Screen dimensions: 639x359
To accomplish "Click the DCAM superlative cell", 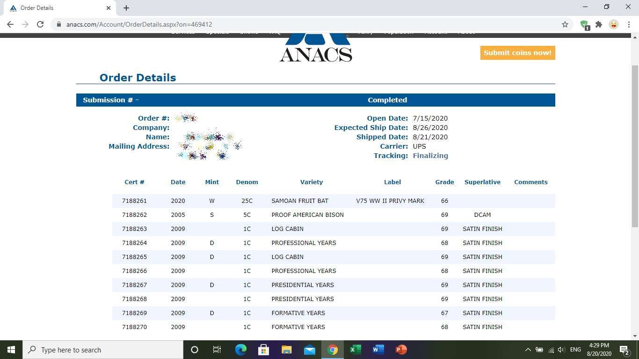I will (x=482, y=215).
